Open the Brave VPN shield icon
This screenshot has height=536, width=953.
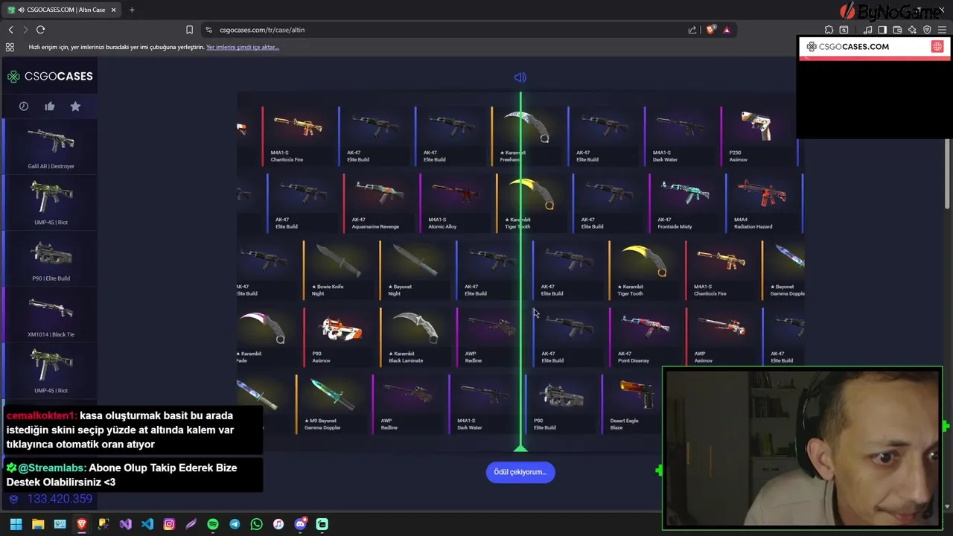pyautogui.click(x=927, y=30)
